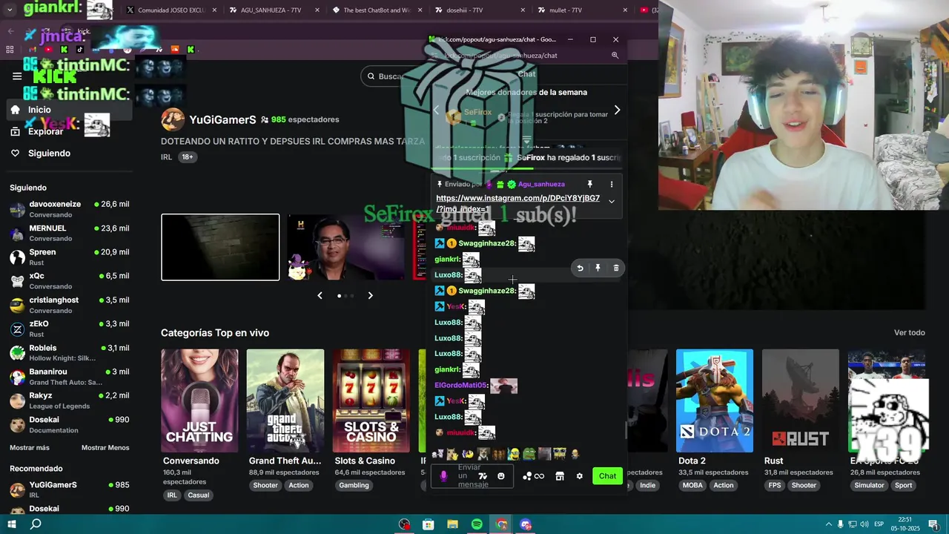Open the Dota 2 category card
Viewport: 949px width, 534px height.
(x=715, y=400)
